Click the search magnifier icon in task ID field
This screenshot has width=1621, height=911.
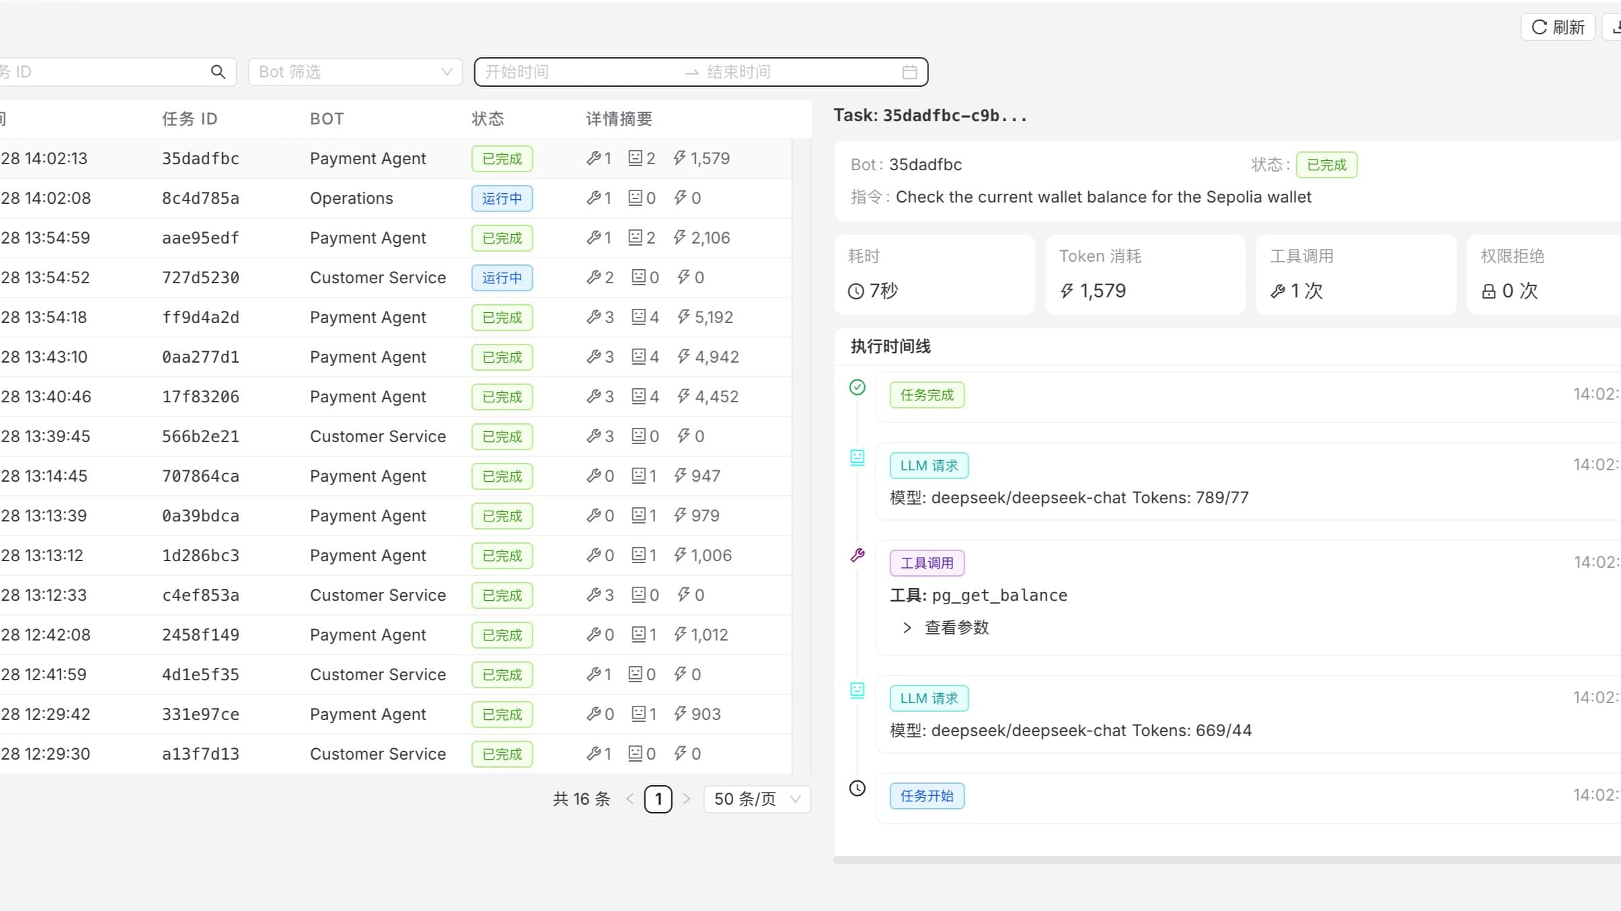point(217,72)
